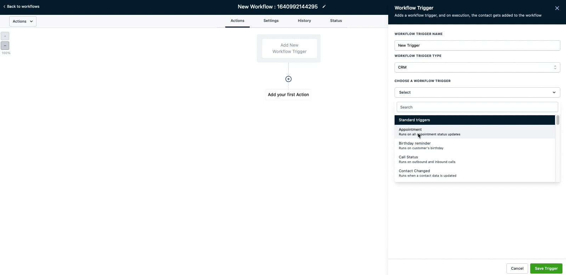Select the Appointment trigger option

click(x=475, y=131)
